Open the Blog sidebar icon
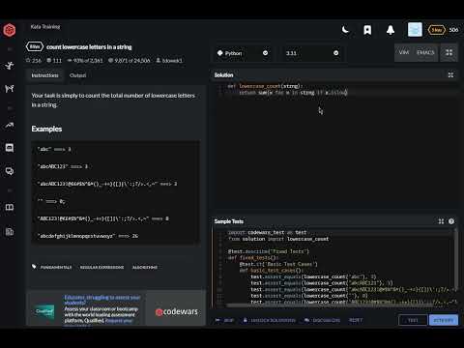The height and width of the screenshot is (348, 464). pos(10,231)
